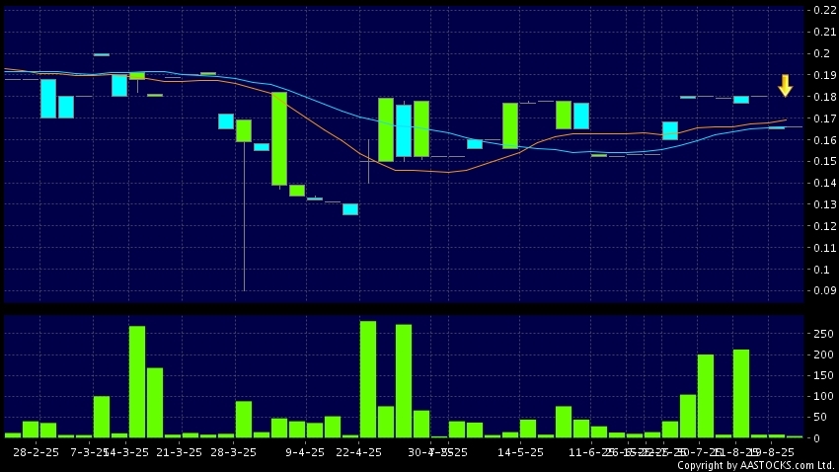839x472 pixels.
Task: Click the 0.22 price axis label
Action: pyautogui.click(x=824, y=10)
